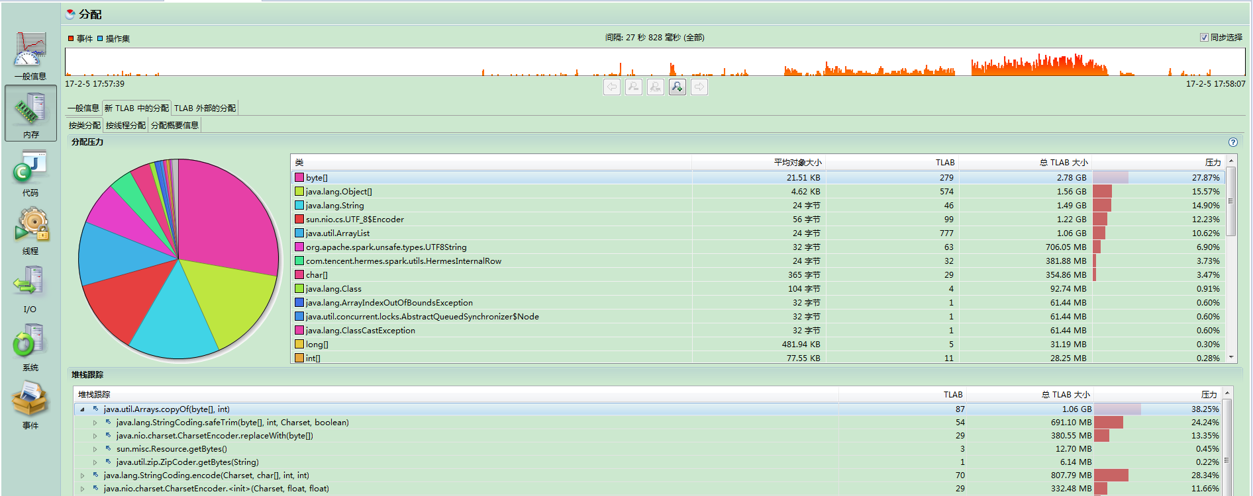The image size is (1253, 496).
Task: Open the 事件 events group in the sidebar
Action: tap(30, 406)
